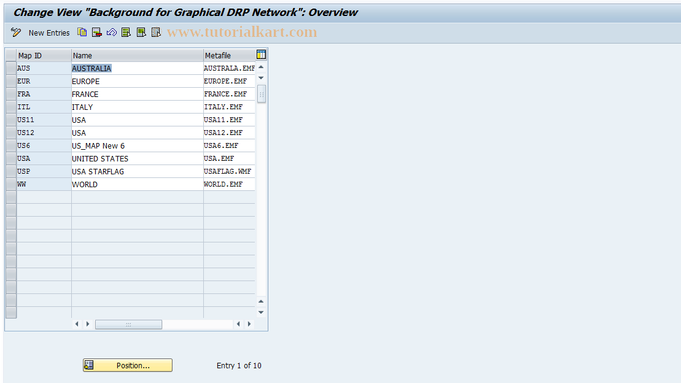
Task: Click the WORLD.EMF metafile cell
Action: pos(229,184)
